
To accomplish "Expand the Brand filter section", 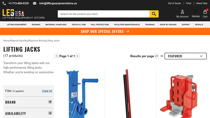I will coord(50,102).
